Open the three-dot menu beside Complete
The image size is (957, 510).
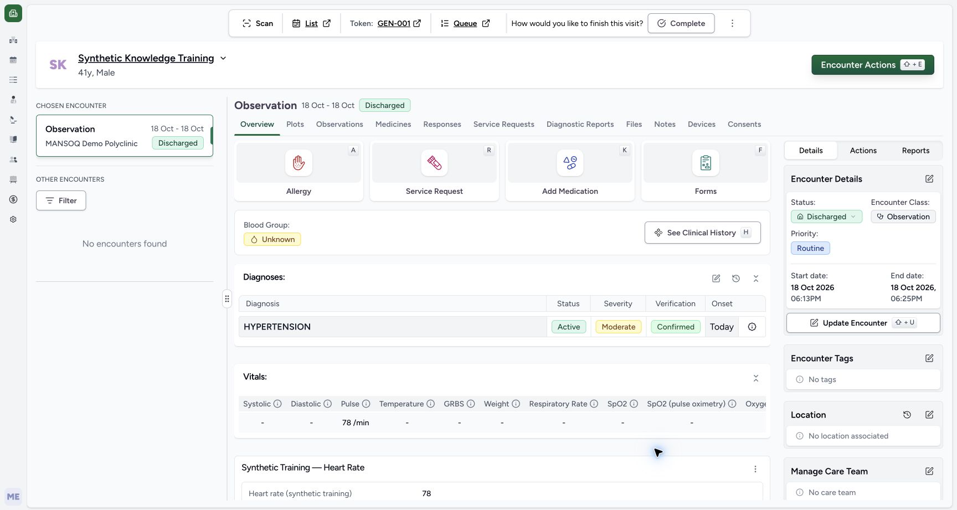coord(732,23)
